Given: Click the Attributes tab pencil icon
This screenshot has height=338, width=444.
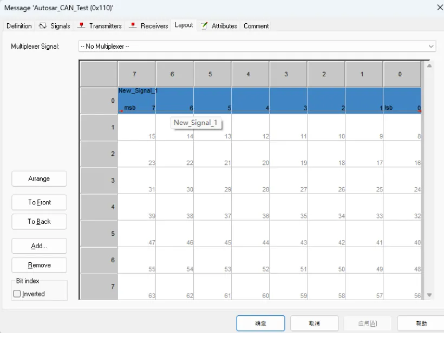Looking at the screenshot, I should point(205,26).
